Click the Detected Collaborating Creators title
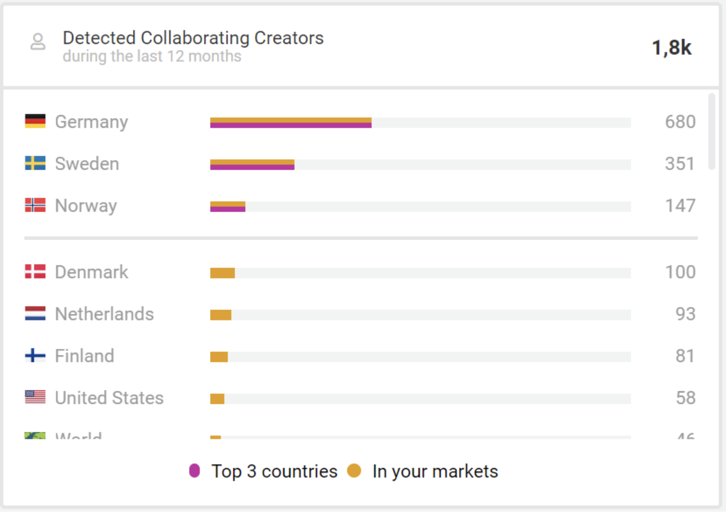The width and height of the screenshot is (726, 512). [x=193, y=38]
